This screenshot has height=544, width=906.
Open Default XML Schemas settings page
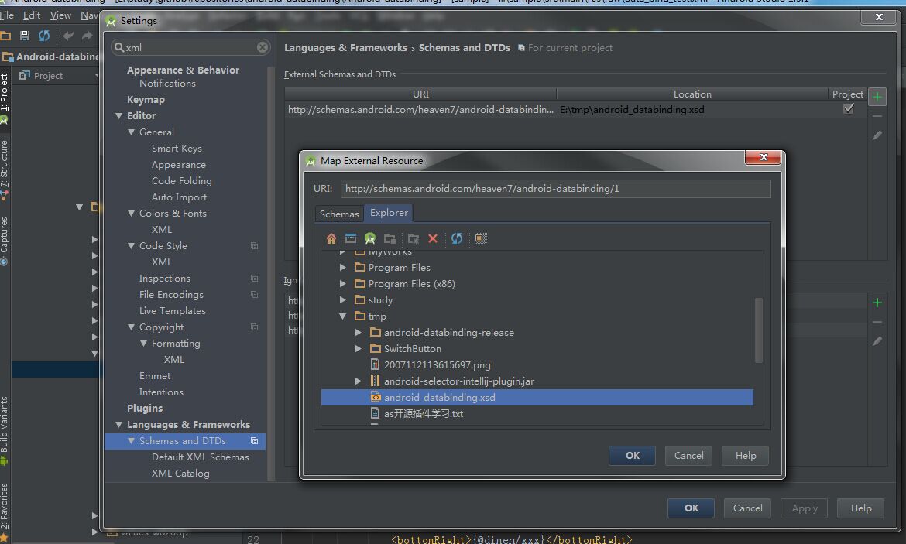200,457
